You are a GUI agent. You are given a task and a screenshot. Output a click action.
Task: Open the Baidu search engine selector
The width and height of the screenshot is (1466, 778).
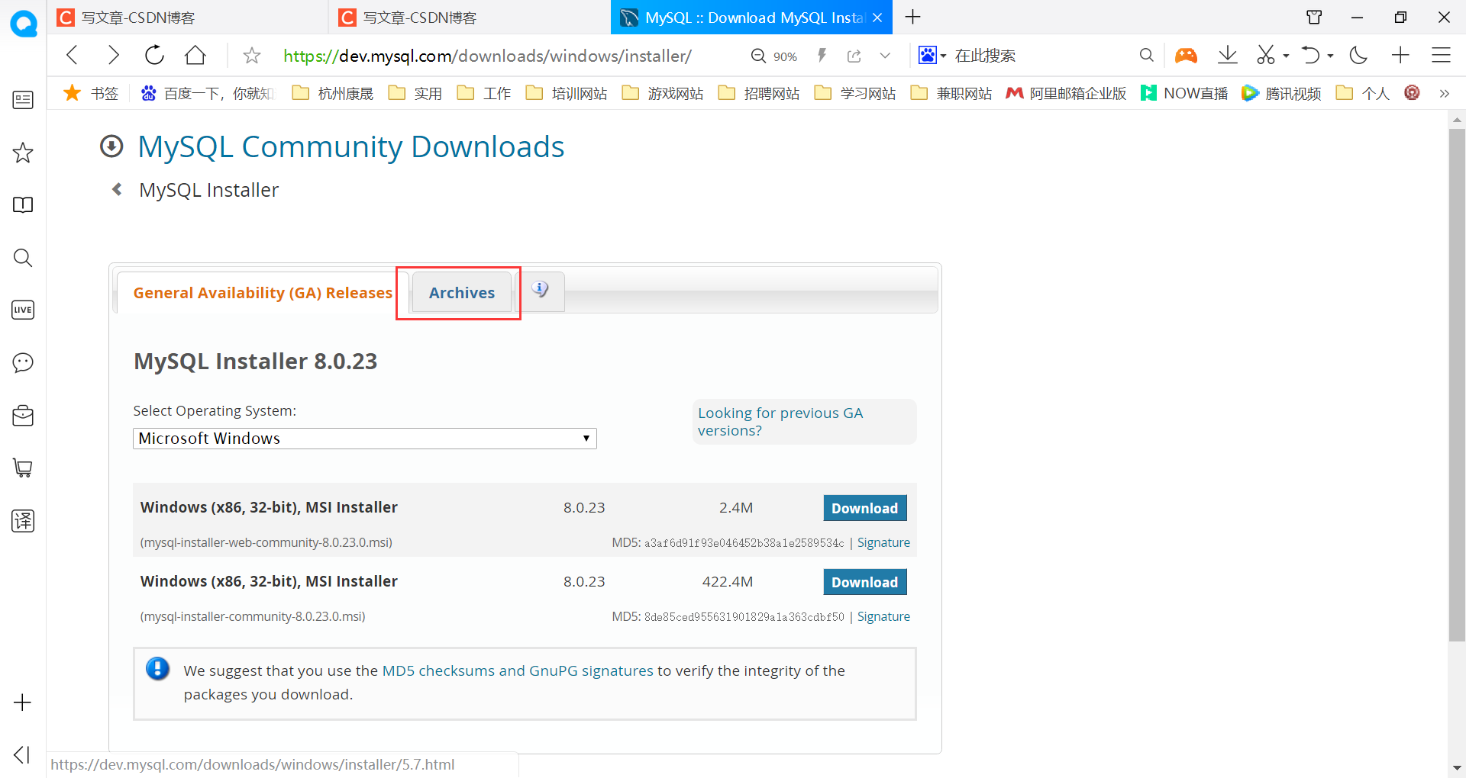click(x=932, y=55)
